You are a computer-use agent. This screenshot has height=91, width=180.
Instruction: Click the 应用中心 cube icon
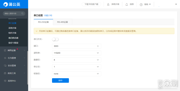[x=5, y=81]
